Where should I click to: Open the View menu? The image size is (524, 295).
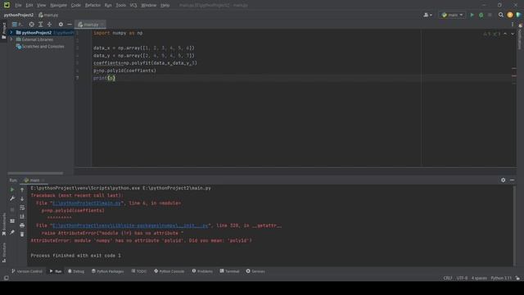point(41,6)
